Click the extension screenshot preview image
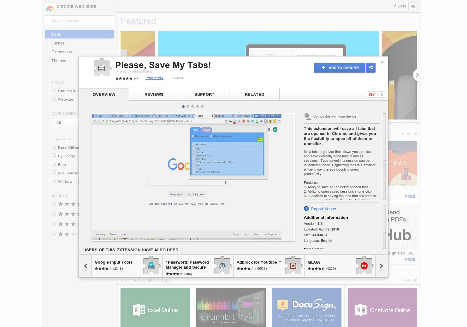Screen dimensions: 467x327 pos(193,177)
